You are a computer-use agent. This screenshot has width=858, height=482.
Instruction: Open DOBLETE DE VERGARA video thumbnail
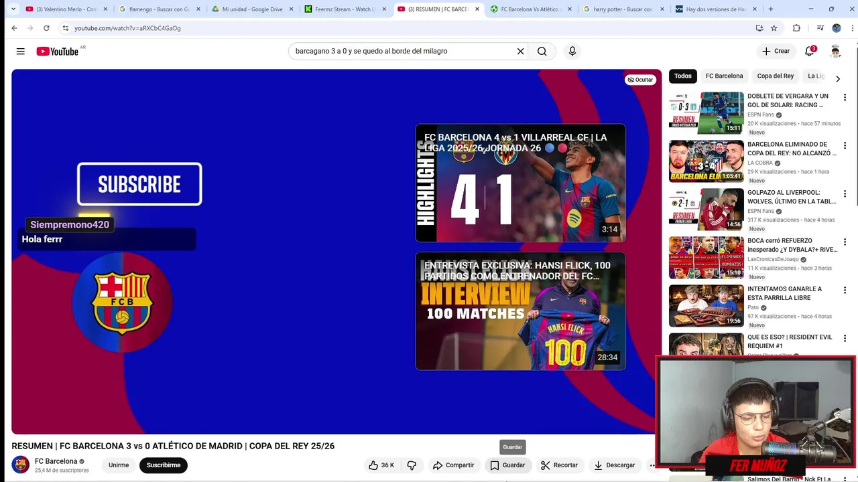706,113
